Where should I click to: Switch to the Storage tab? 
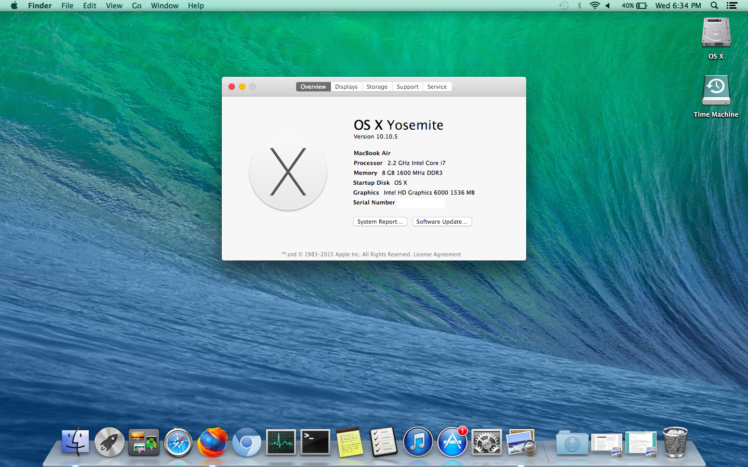pos(377,87)
